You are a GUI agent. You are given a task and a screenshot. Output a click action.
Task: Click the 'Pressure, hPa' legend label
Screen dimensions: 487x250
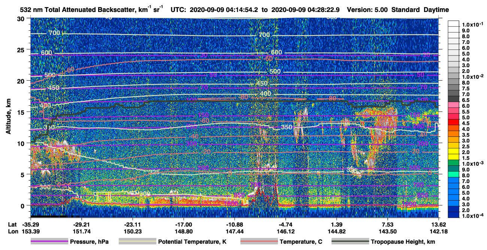click(89, 242)
